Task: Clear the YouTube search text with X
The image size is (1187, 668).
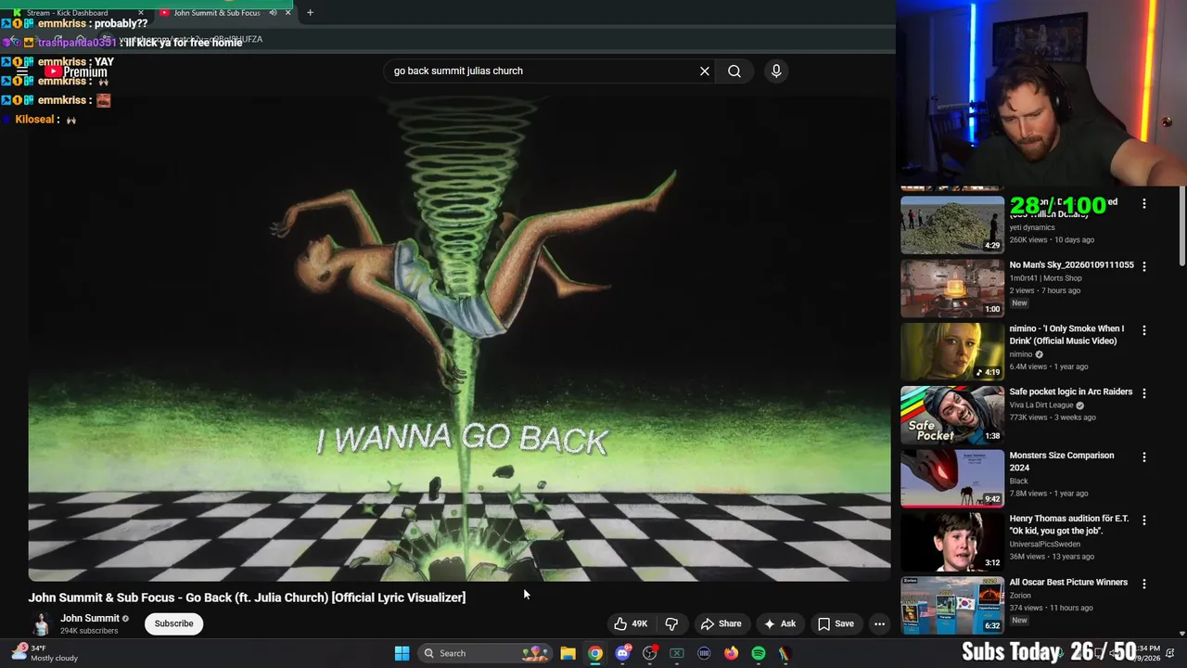Action: click(x=705, y=71)
